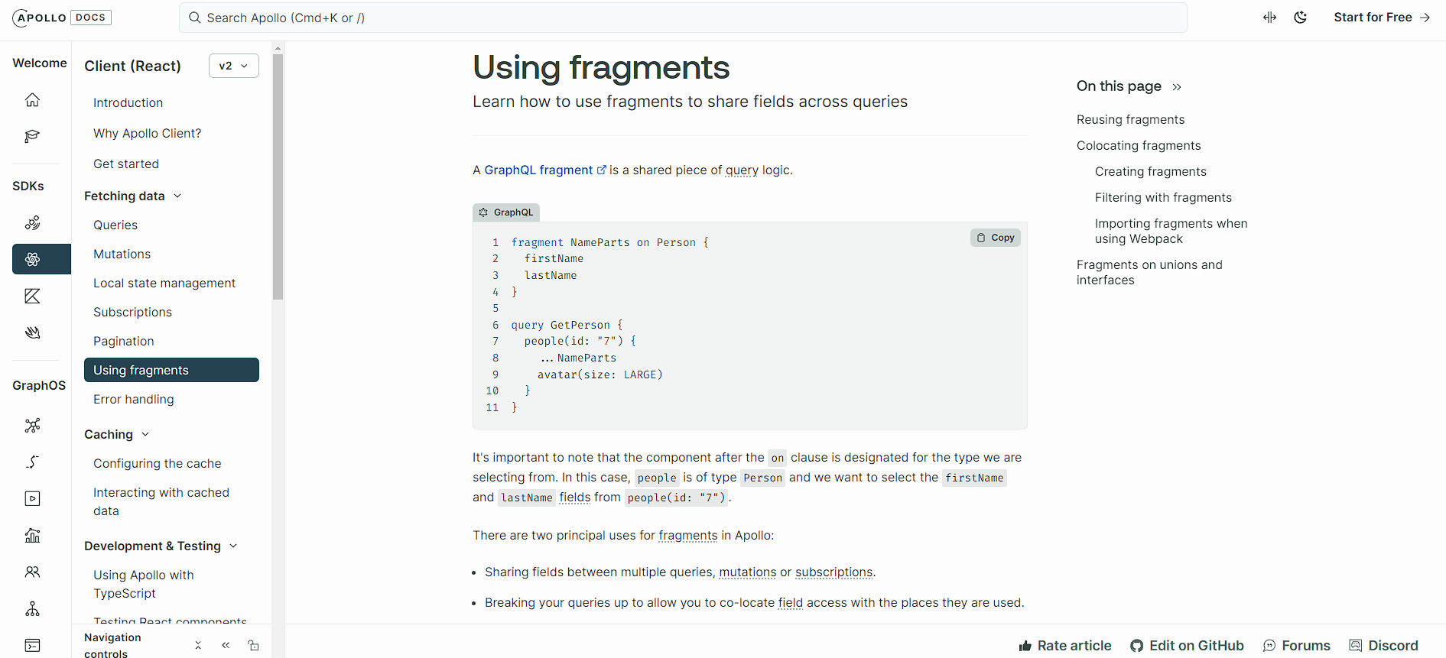Click the Search Apollo input field
The height and width of the screenshot is (658, 1446).
point(683,18)
